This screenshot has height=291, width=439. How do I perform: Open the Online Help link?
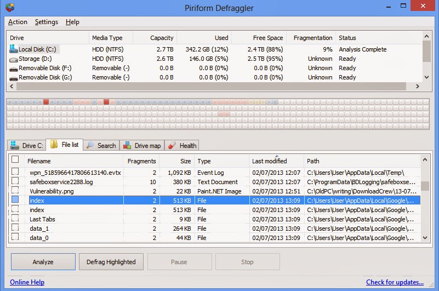27,282
